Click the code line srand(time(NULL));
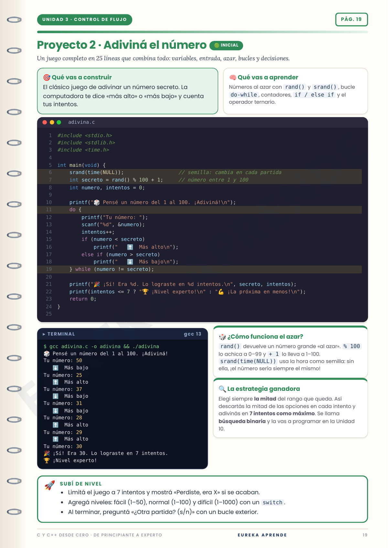 [x=96, y=173]
